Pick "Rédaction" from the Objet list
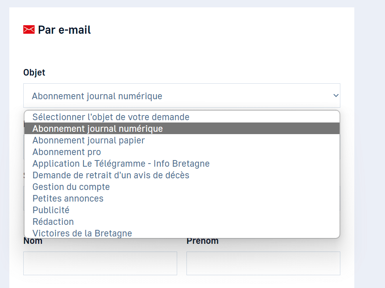The width and height of the screenshot is (385, 288). tap(53, 222)
